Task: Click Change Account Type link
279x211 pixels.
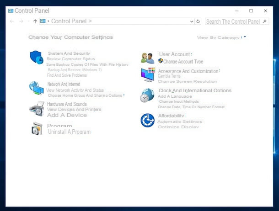Action: [x=183, y=62]
